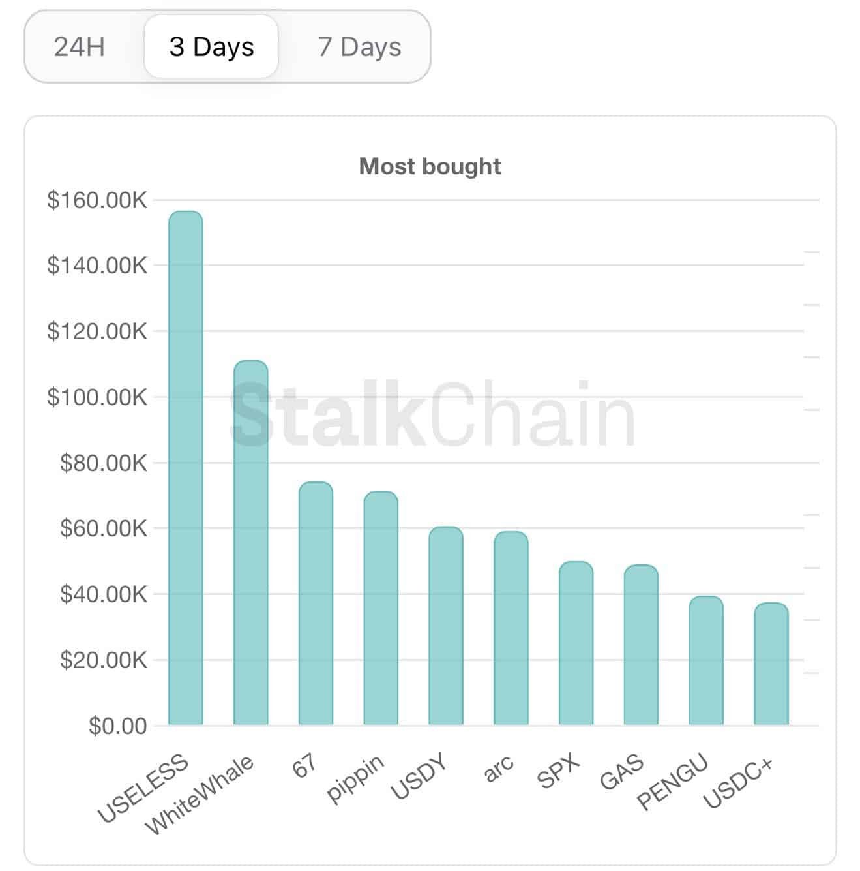Screen dimensions: 860x871
Task: Select the WhiteWhale bar
Action: tap(251, 543)
